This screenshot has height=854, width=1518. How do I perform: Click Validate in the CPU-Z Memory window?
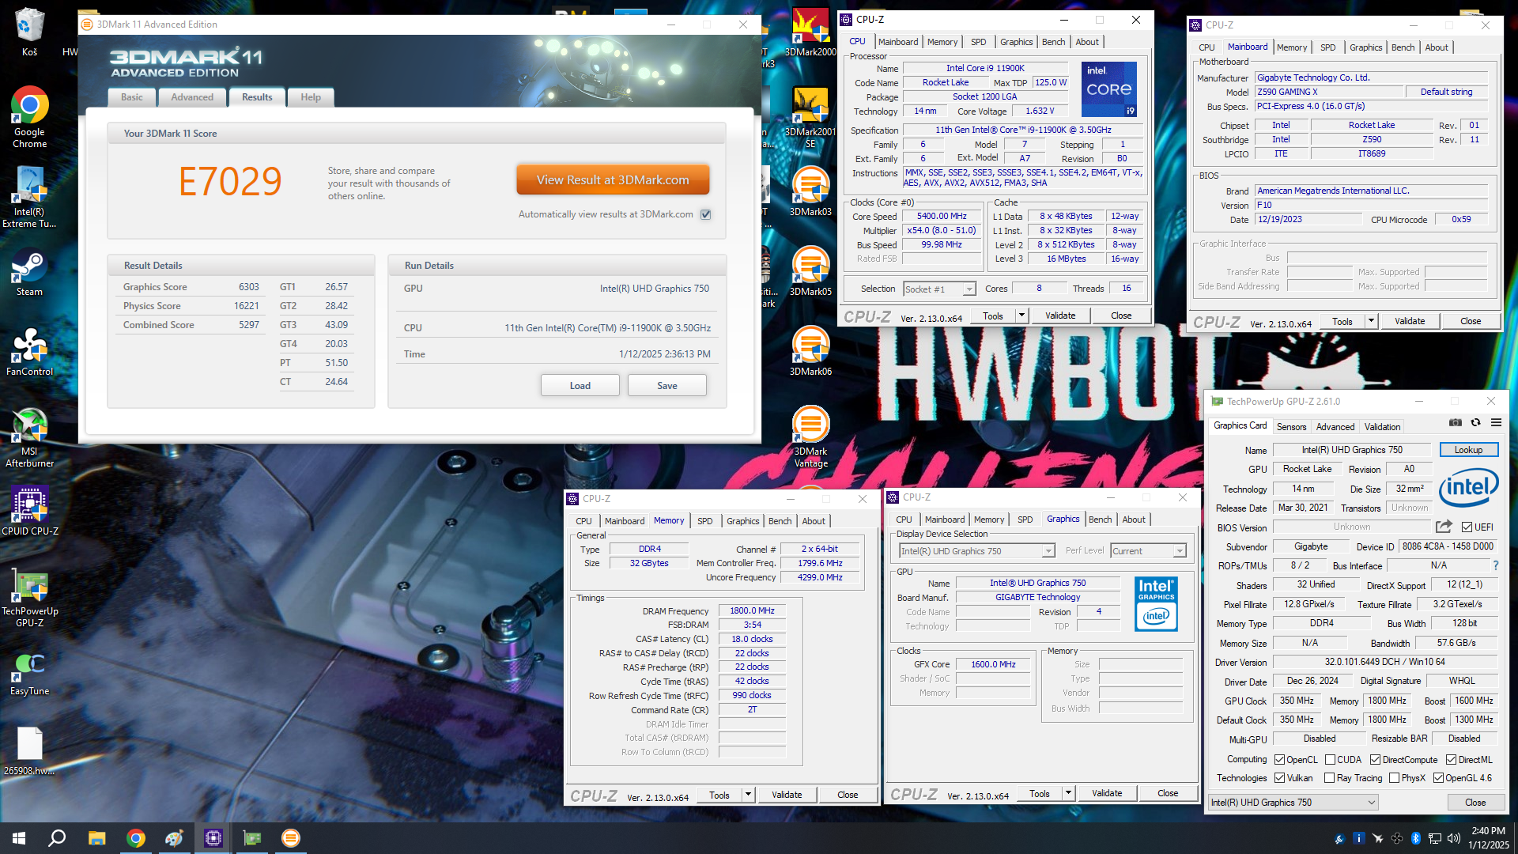(x=787, y=795)
